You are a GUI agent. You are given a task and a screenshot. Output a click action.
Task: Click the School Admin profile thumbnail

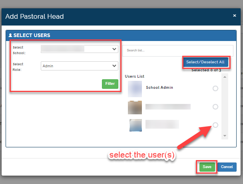[135, 89]
